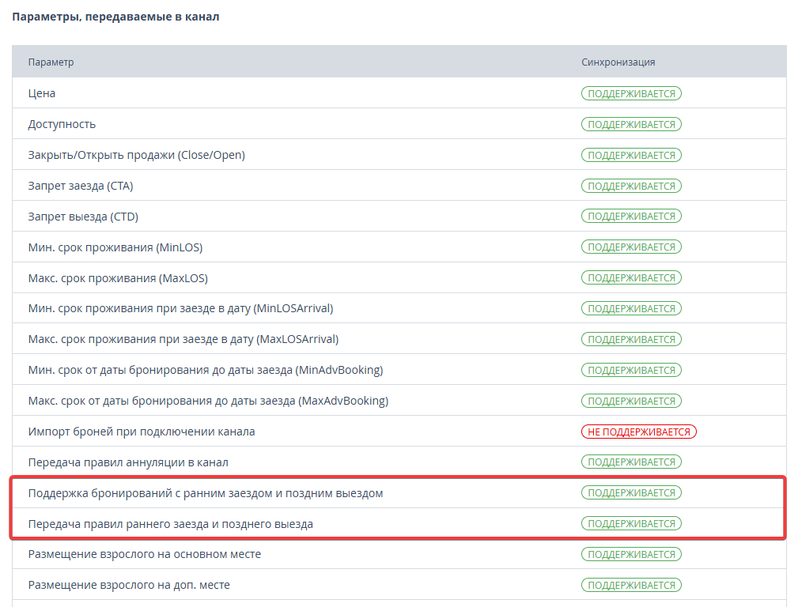Viewport: 798px width, 607px height.
Task: Select the status badge for Запрет выезда (CTD)
Action: point(631,217)
